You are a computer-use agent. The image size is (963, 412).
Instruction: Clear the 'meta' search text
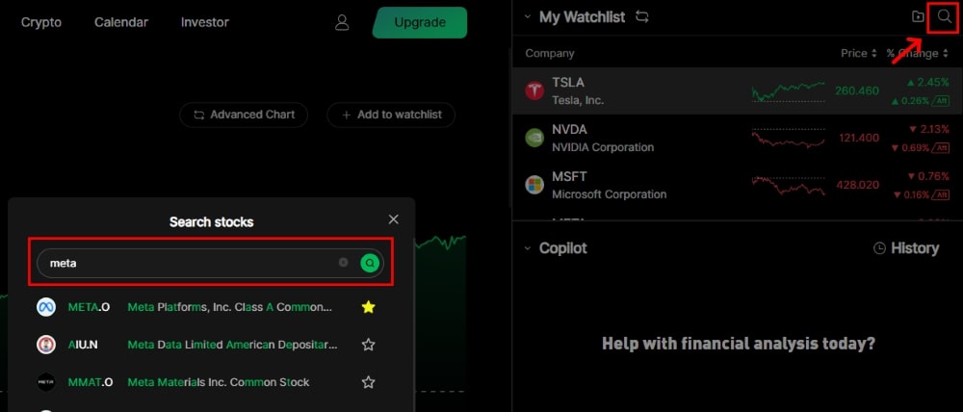pos(344,263)
